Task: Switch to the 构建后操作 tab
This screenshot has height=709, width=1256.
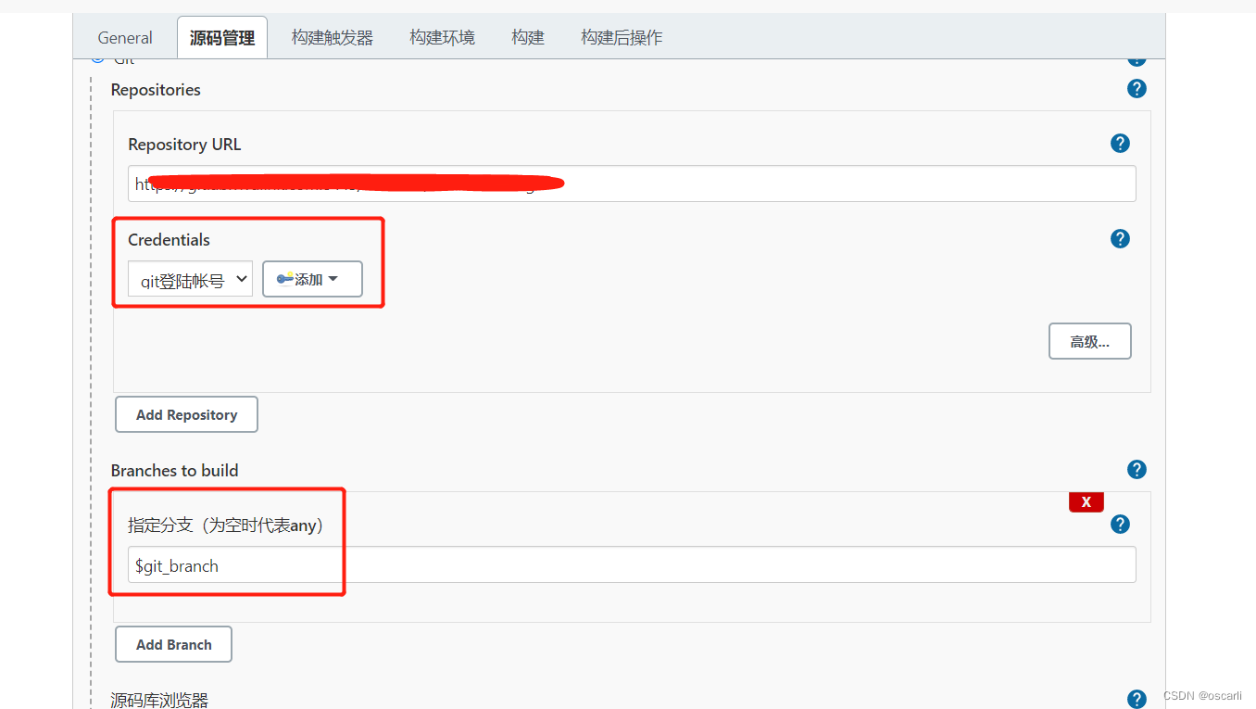Action: tap(622, 37)
